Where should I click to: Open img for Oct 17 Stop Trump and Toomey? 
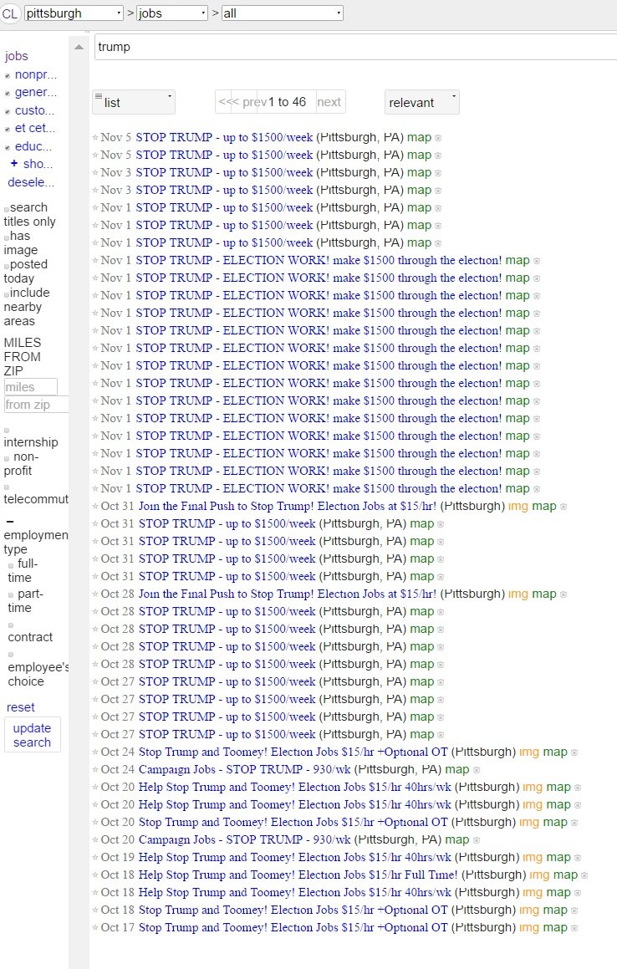(529, 927)
